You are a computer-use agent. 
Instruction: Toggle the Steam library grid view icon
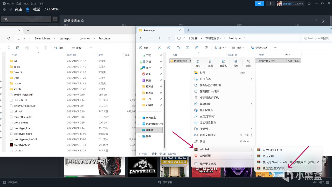coord(55,19)
